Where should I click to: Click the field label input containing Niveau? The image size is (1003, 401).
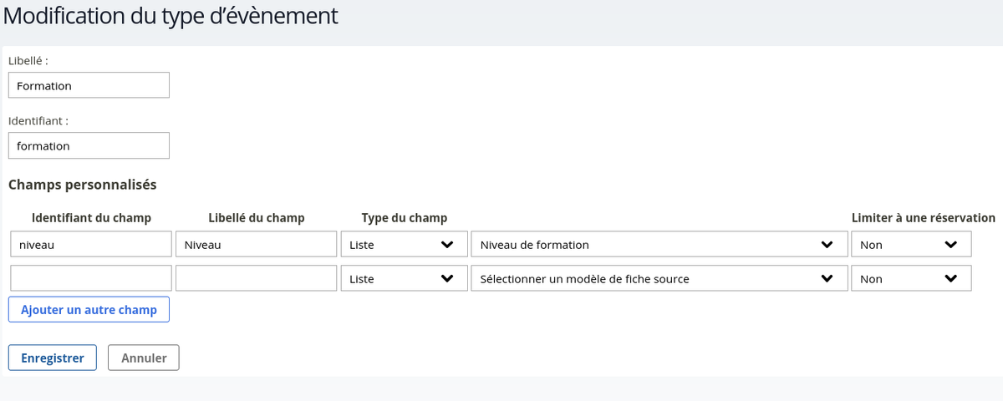(256, 244)
